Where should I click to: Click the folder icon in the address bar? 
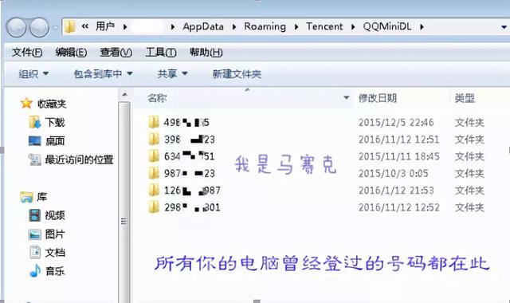coord(69,26)
